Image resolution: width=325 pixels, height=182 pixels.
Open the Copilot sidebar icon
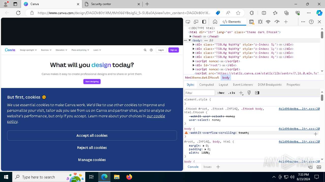pos(319,13)
